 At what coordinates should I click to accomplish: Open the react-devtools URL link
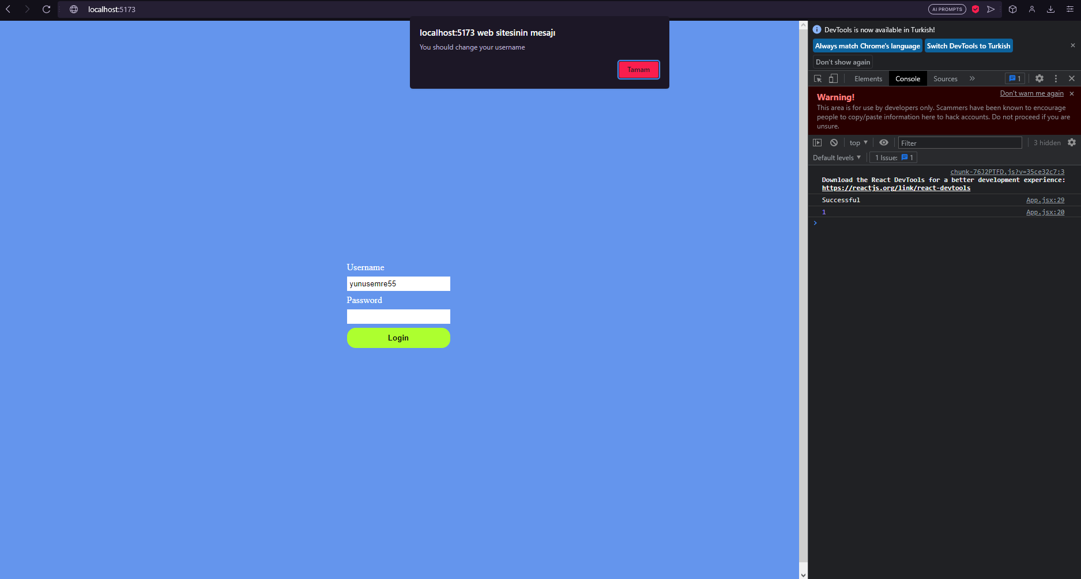point(896,188)
